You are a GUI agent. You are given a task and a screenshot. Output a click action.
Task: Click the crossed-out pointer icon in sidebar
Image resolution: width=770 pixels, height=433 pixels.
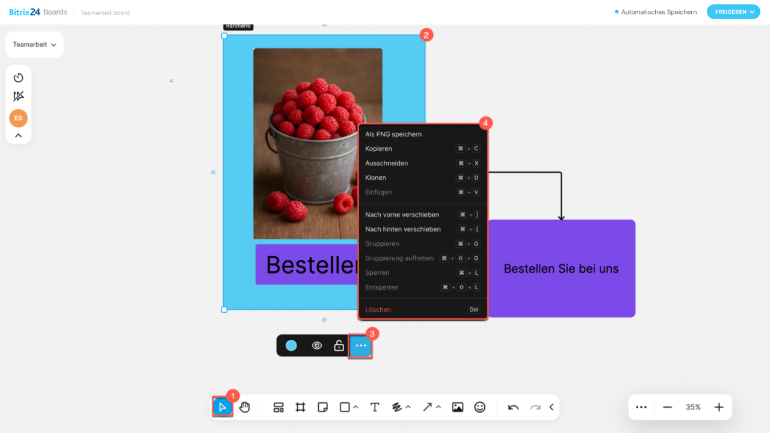19,96
